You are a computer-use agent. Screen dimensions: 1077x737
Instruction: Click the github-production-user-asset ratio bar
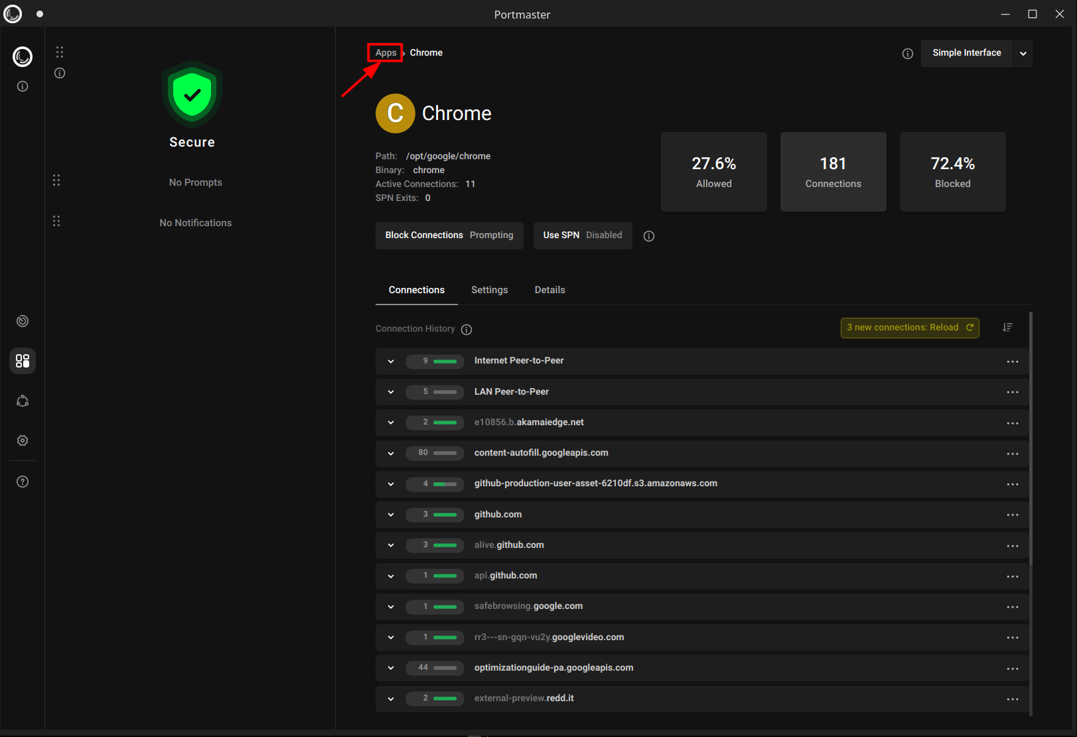[445, 484]
